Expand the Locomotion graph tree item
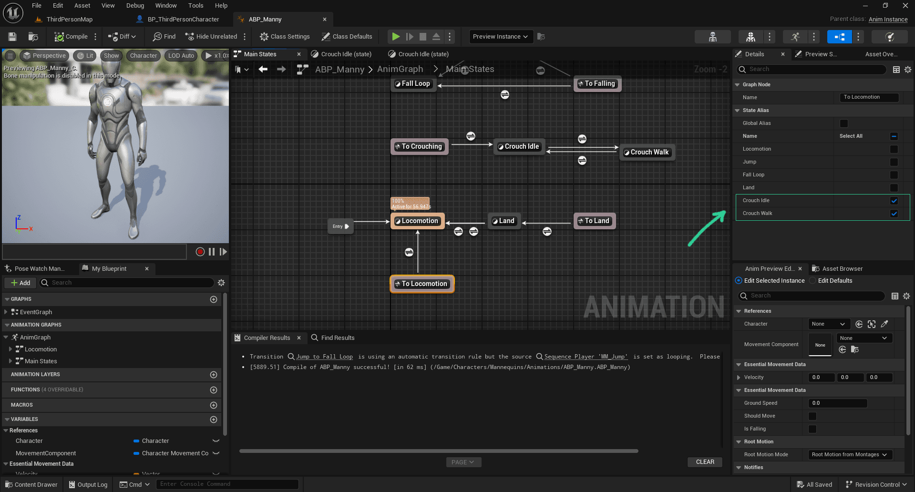This screenshot has width=915, height=492. (10, 349)
